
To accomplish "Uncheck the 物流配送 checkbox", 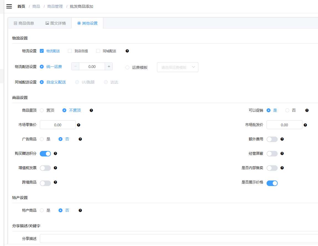I will (42, 51).
